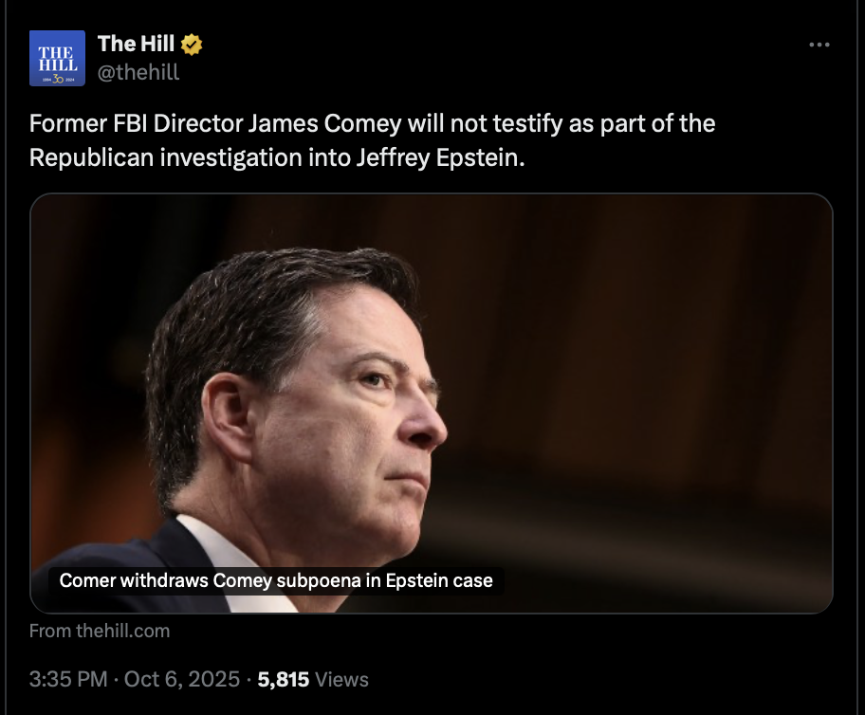Click the gold verified badge
865x715 pixels.
(192, 44)
